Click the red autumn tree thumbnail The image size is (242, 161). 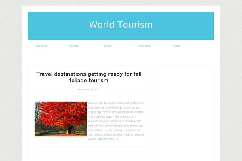(60, 119)
